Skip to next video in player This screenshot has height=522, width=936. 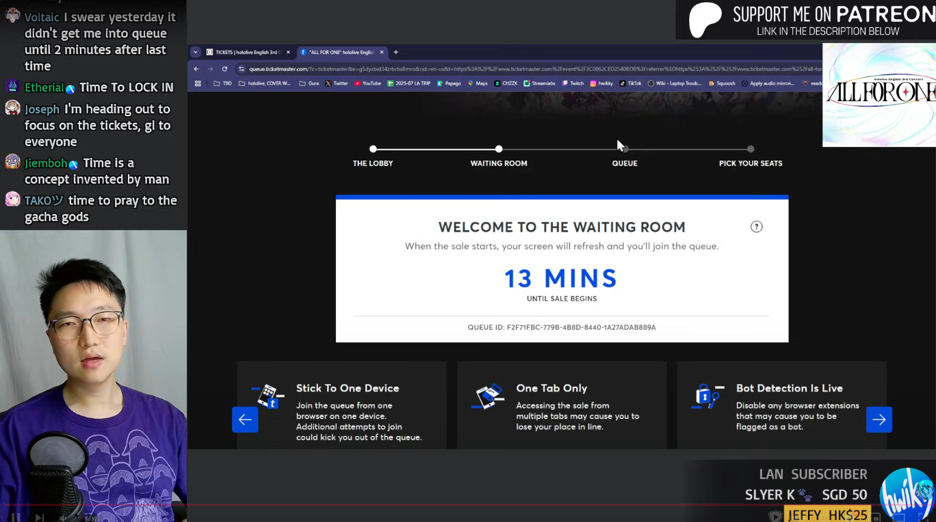(40, 517)
